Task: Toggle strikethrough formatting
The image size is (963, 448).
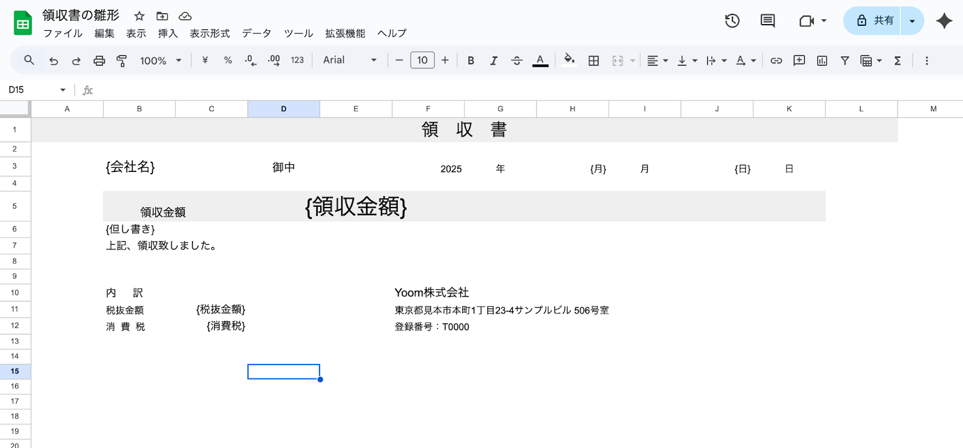Action: pyautogui.click(x=516, y=60)
